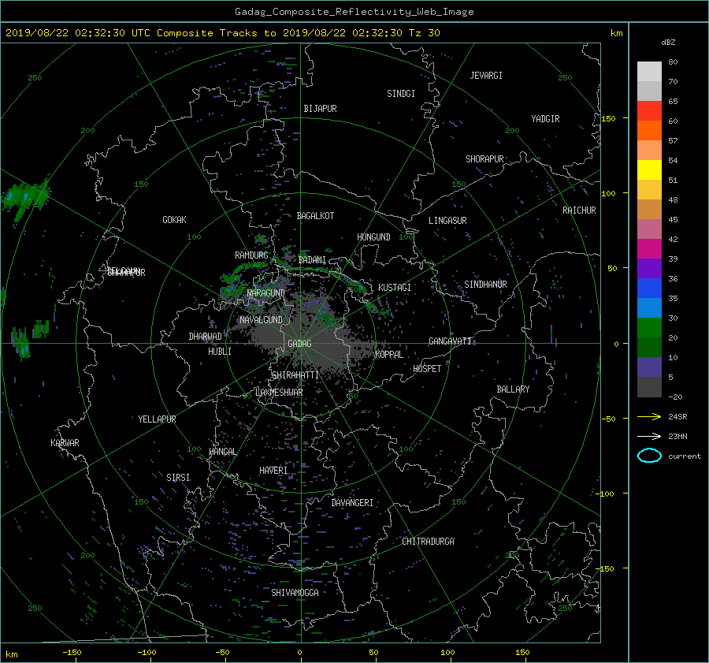Click the RAICHUR city label
The width and height of the screenshot is (709, 663).
tap(579, 210)
